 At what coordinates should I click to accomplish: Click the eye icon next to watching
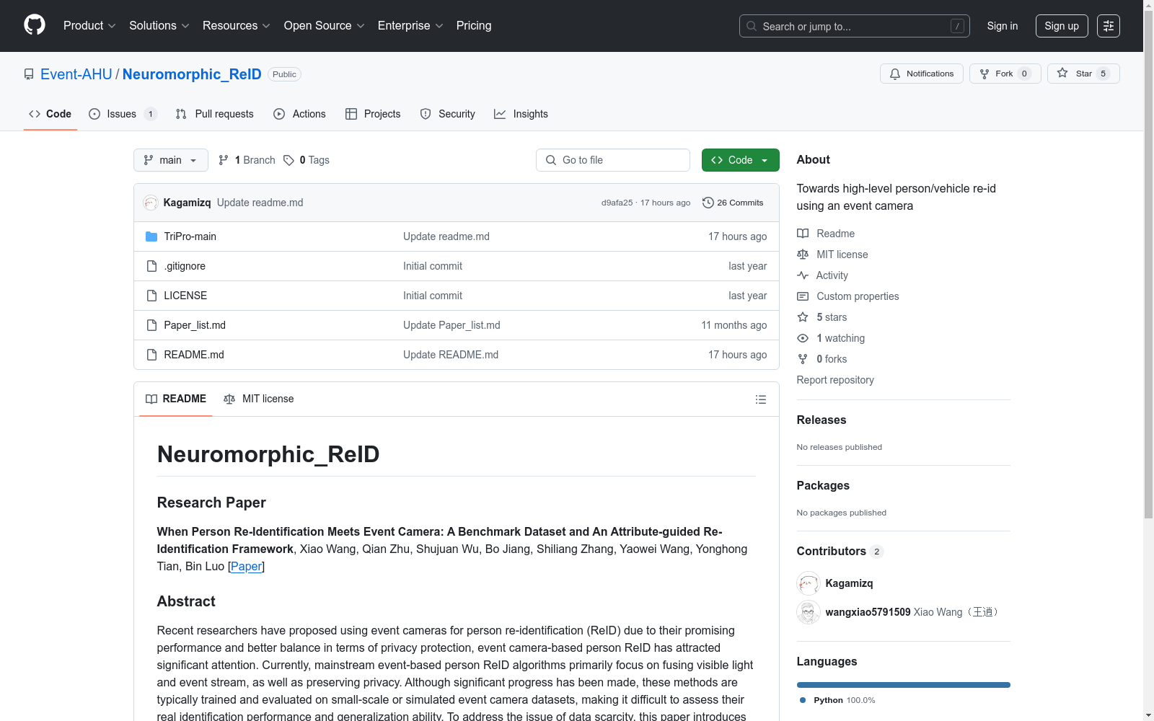(803, 338)
